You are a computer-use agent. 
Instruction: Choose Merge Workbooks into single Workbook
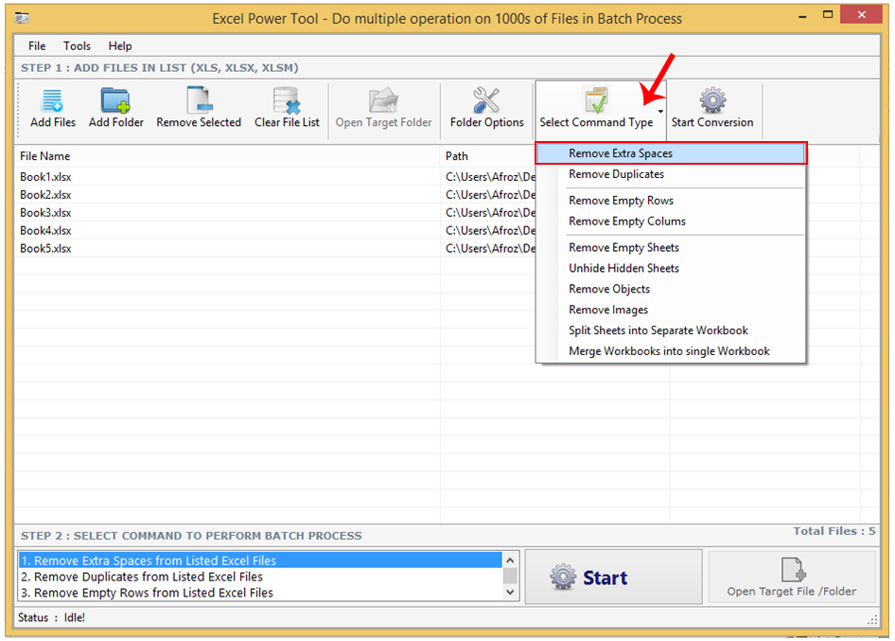(x=671, y=350)
